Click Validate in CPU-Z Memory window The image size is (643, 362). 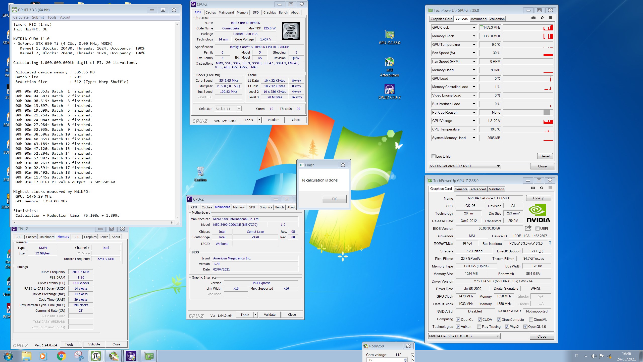coord(94,344)
